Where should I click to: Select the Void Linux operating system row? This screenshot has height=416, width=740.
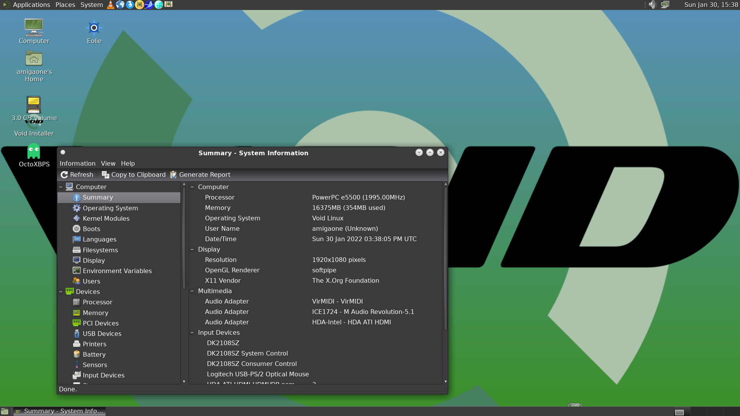click(315, 218)
